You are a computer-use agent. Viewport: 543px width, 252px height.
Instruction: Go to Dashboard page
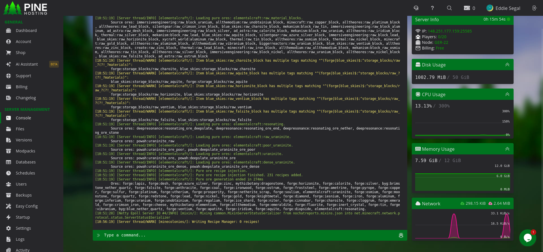pos(26,31)
